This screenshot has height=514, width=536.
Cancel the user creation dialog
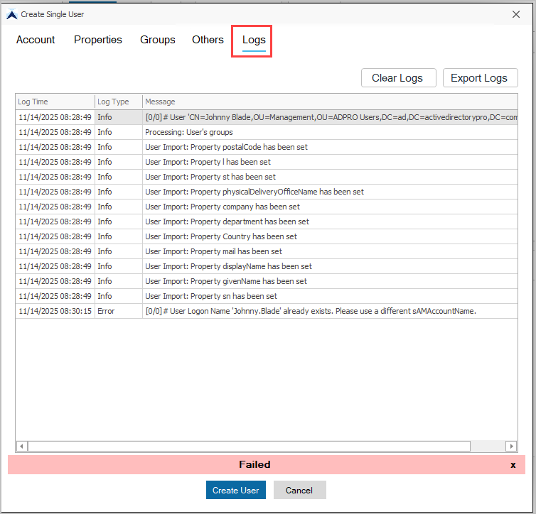[299, 490]
